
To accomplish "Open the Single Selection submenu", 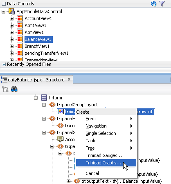I will pos(106,133).
